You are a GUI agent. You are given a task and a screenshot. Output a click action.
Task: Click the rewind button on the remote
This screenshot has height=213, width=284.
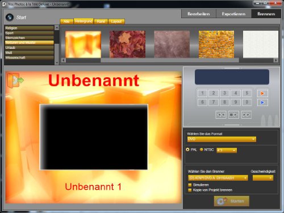(x=221, y=115)
